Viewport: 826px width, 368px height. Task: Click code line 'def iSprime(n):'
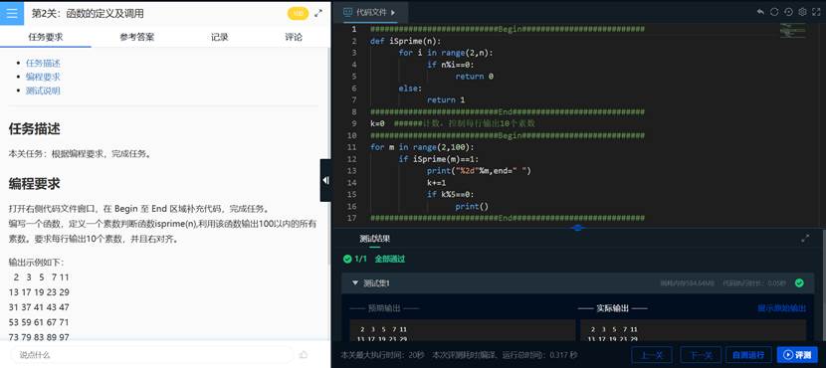coord(405,41)
